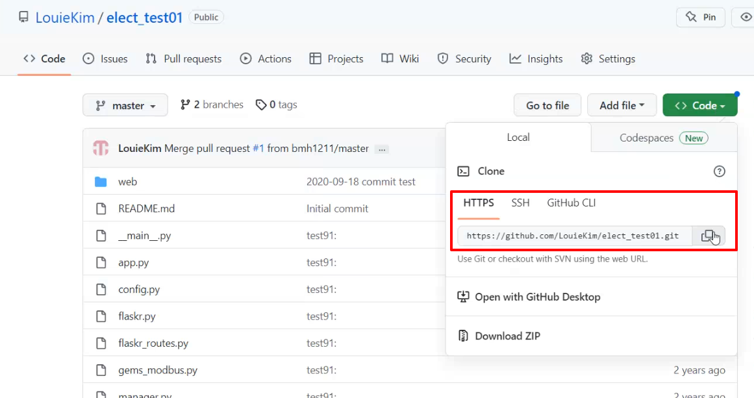Open the LouieKim owner link

(65, 18)
